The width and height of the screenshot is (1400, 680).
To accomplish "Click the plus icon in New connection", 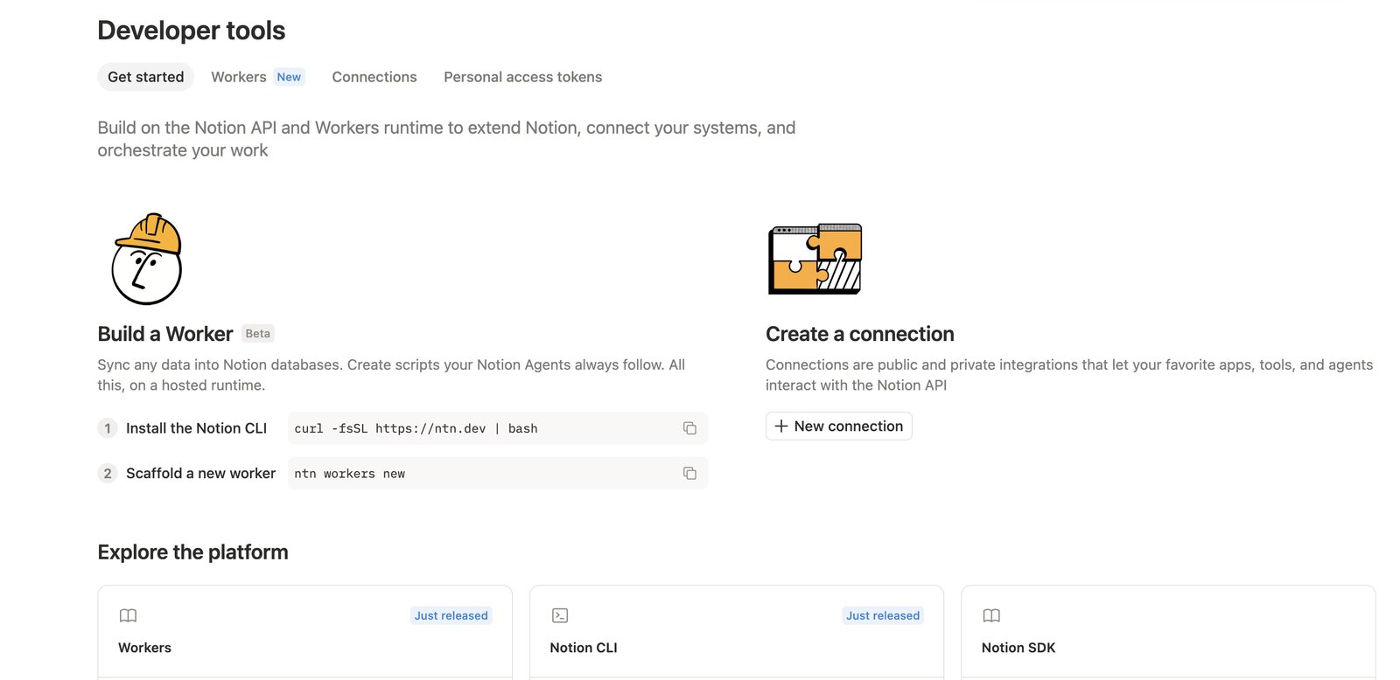I will click(x=781, y=427).
